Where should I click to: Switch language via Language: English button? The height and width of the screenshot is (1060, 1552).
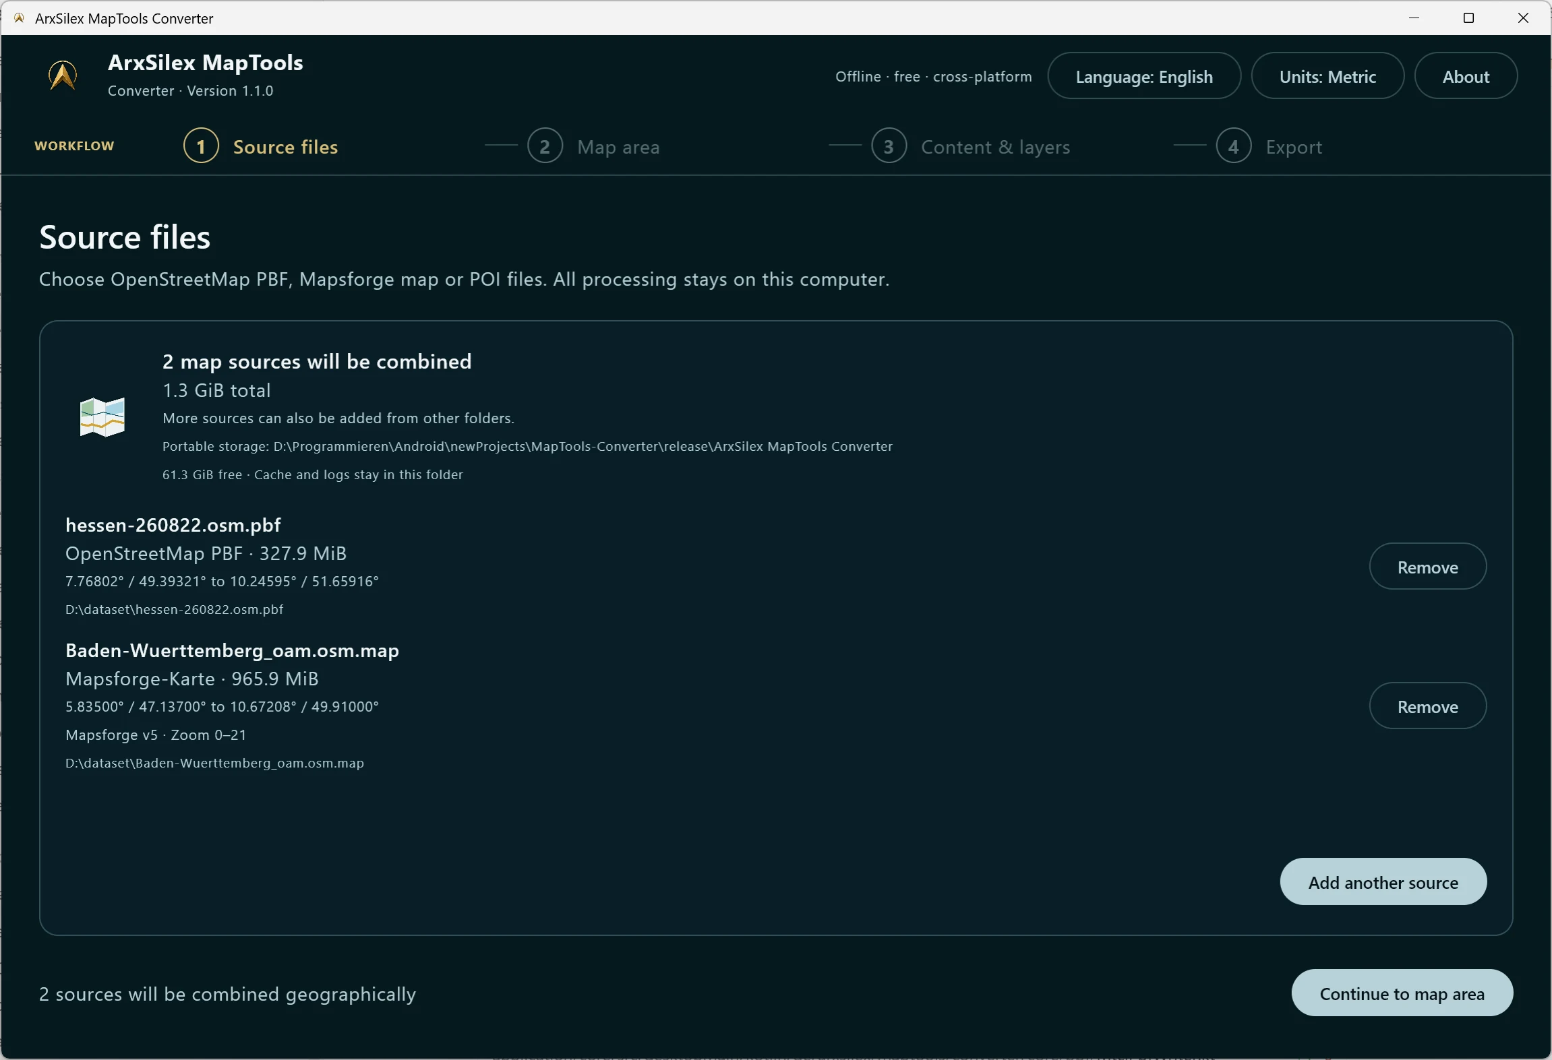point(1144,76)
